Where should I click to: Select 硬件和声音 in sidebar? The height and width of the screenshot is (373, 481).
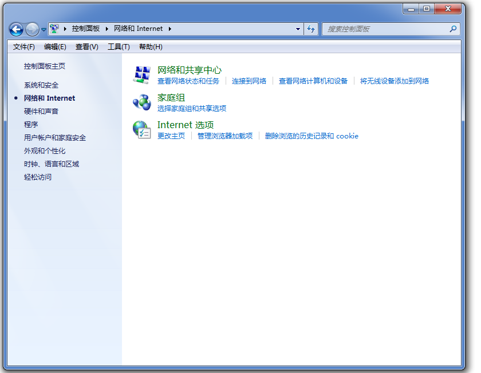point(41,111)
